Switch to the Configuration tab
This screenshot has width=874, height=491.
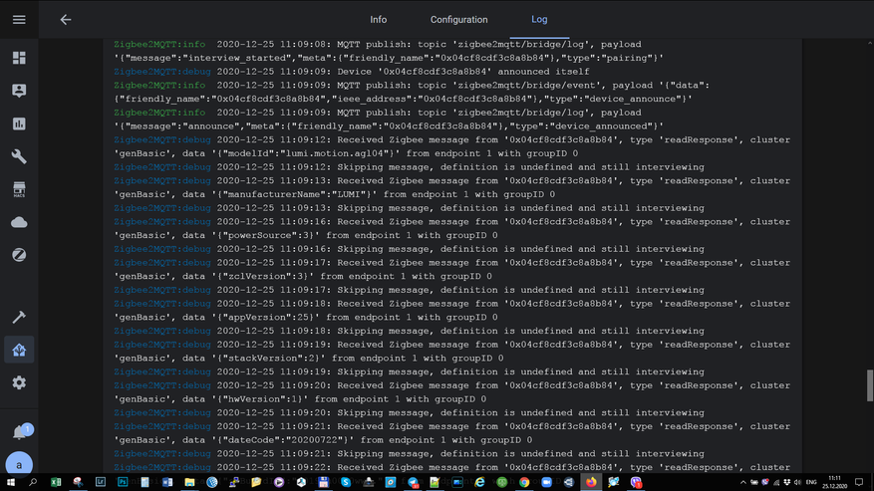pos(458,20)
